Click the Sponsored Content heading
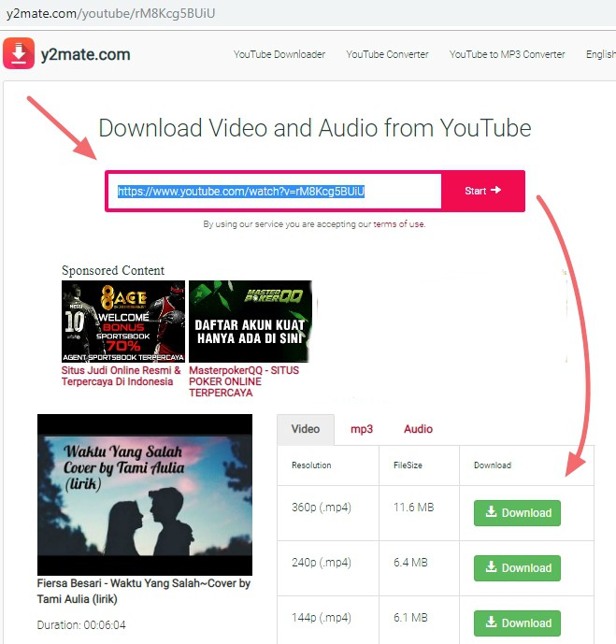 (x=113, y=270)
